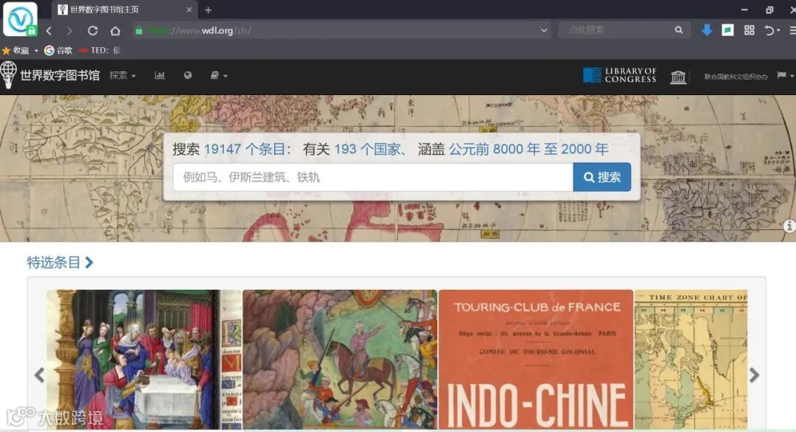Open the four-squares grid toolbar icon
Screen dimensions: 796x432
click(x=750, y=30)
